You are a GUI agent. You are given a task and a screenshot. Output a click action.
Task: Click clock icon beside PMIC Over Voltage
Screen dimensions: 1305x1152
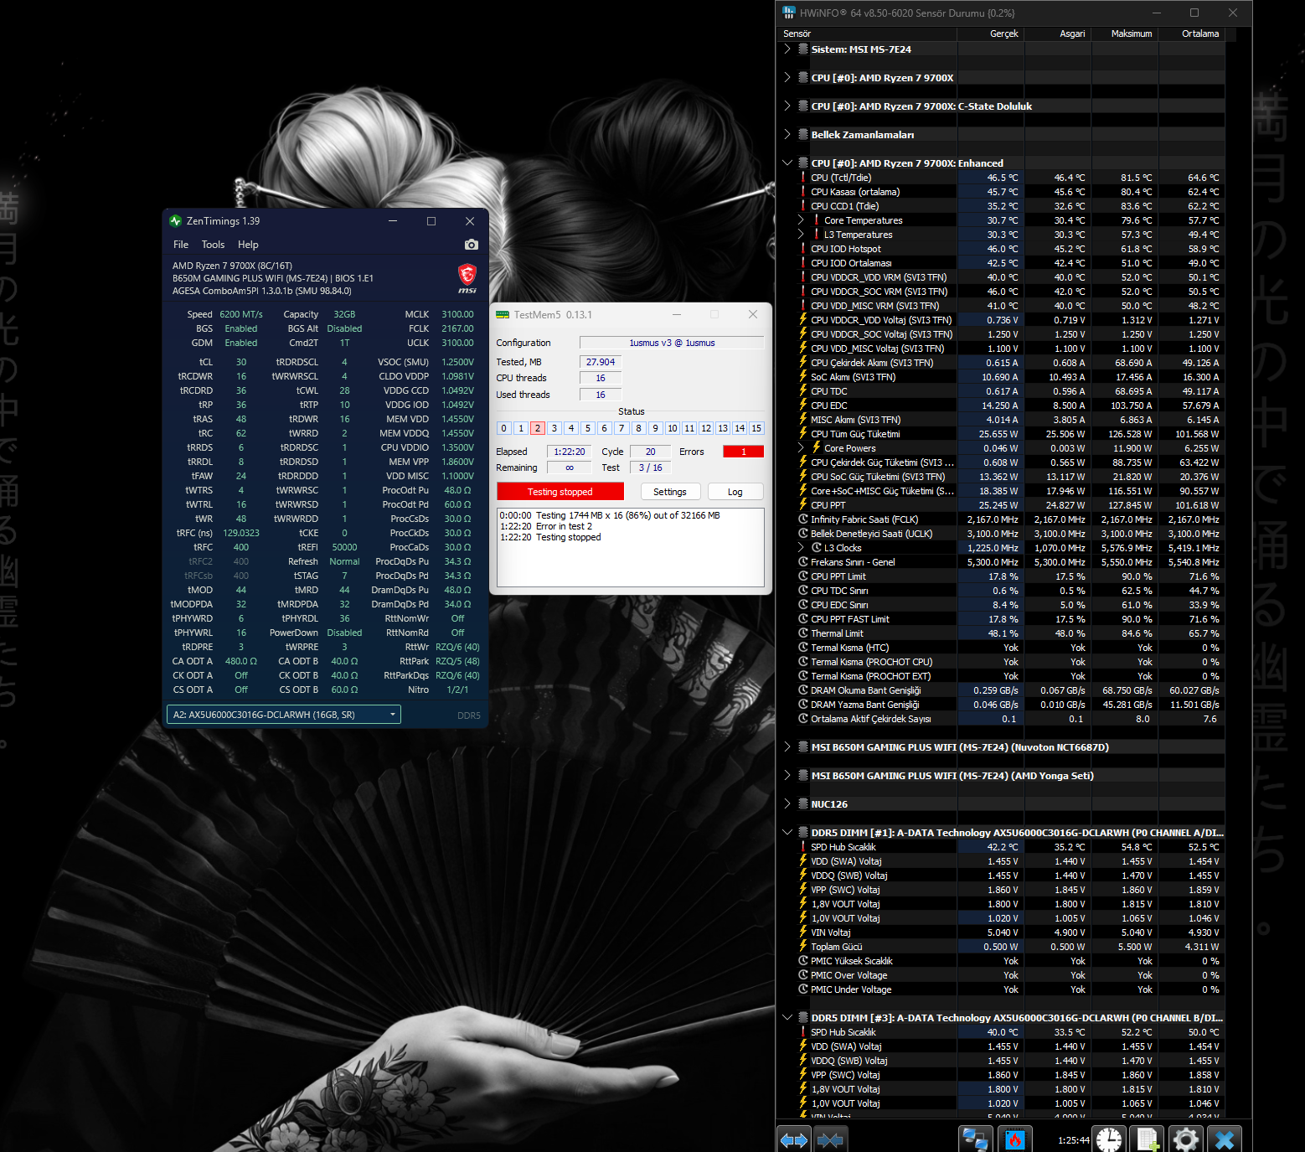tap(803, 975)
